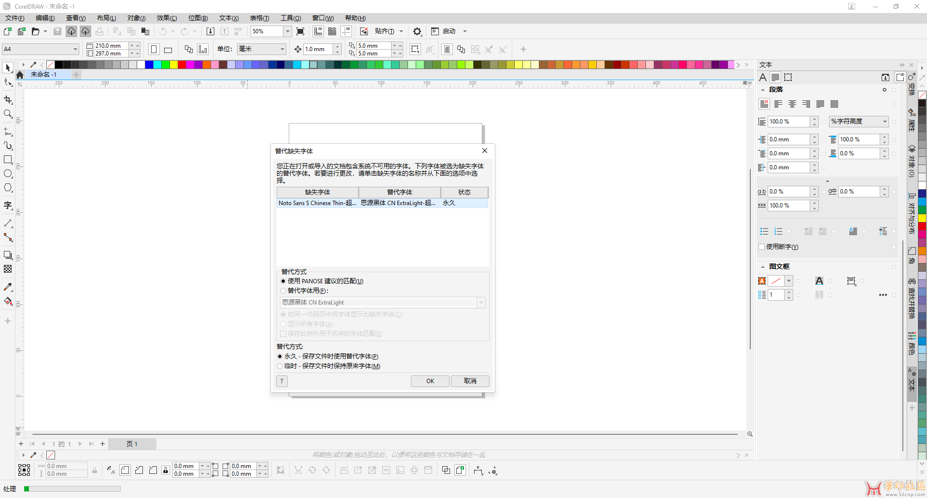Select the Text tool in toolbox
This screenshot has width=927, height=498.
(x=8, y=206)
